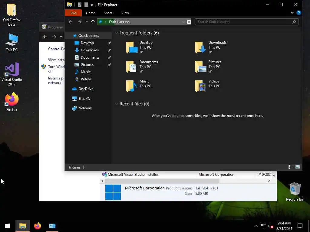
Task: Select Music in navigation pane
Action: coord(85,72)
